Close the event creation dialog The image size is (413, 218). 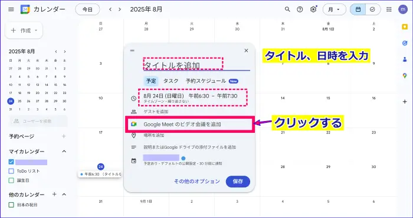coord(246,51)
